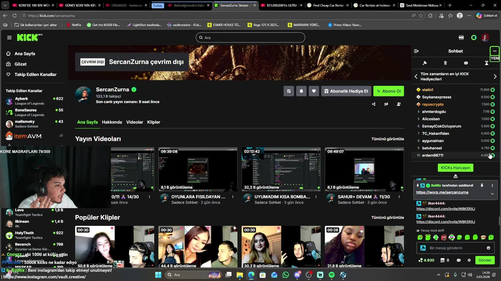Click the moderator hammer icon in chat header
This screenshot has width=501, height=281.
click(425, 63)
